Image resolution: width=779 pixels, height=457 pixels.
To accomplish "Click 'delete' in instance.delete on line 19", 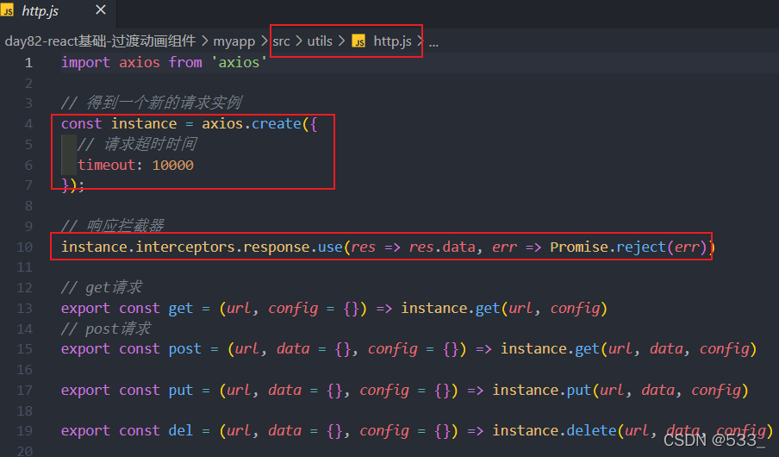I will (591, 430).
